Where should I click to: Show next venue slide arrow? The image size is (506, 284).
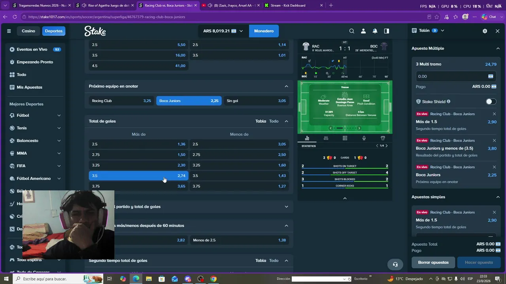point(359,128)
